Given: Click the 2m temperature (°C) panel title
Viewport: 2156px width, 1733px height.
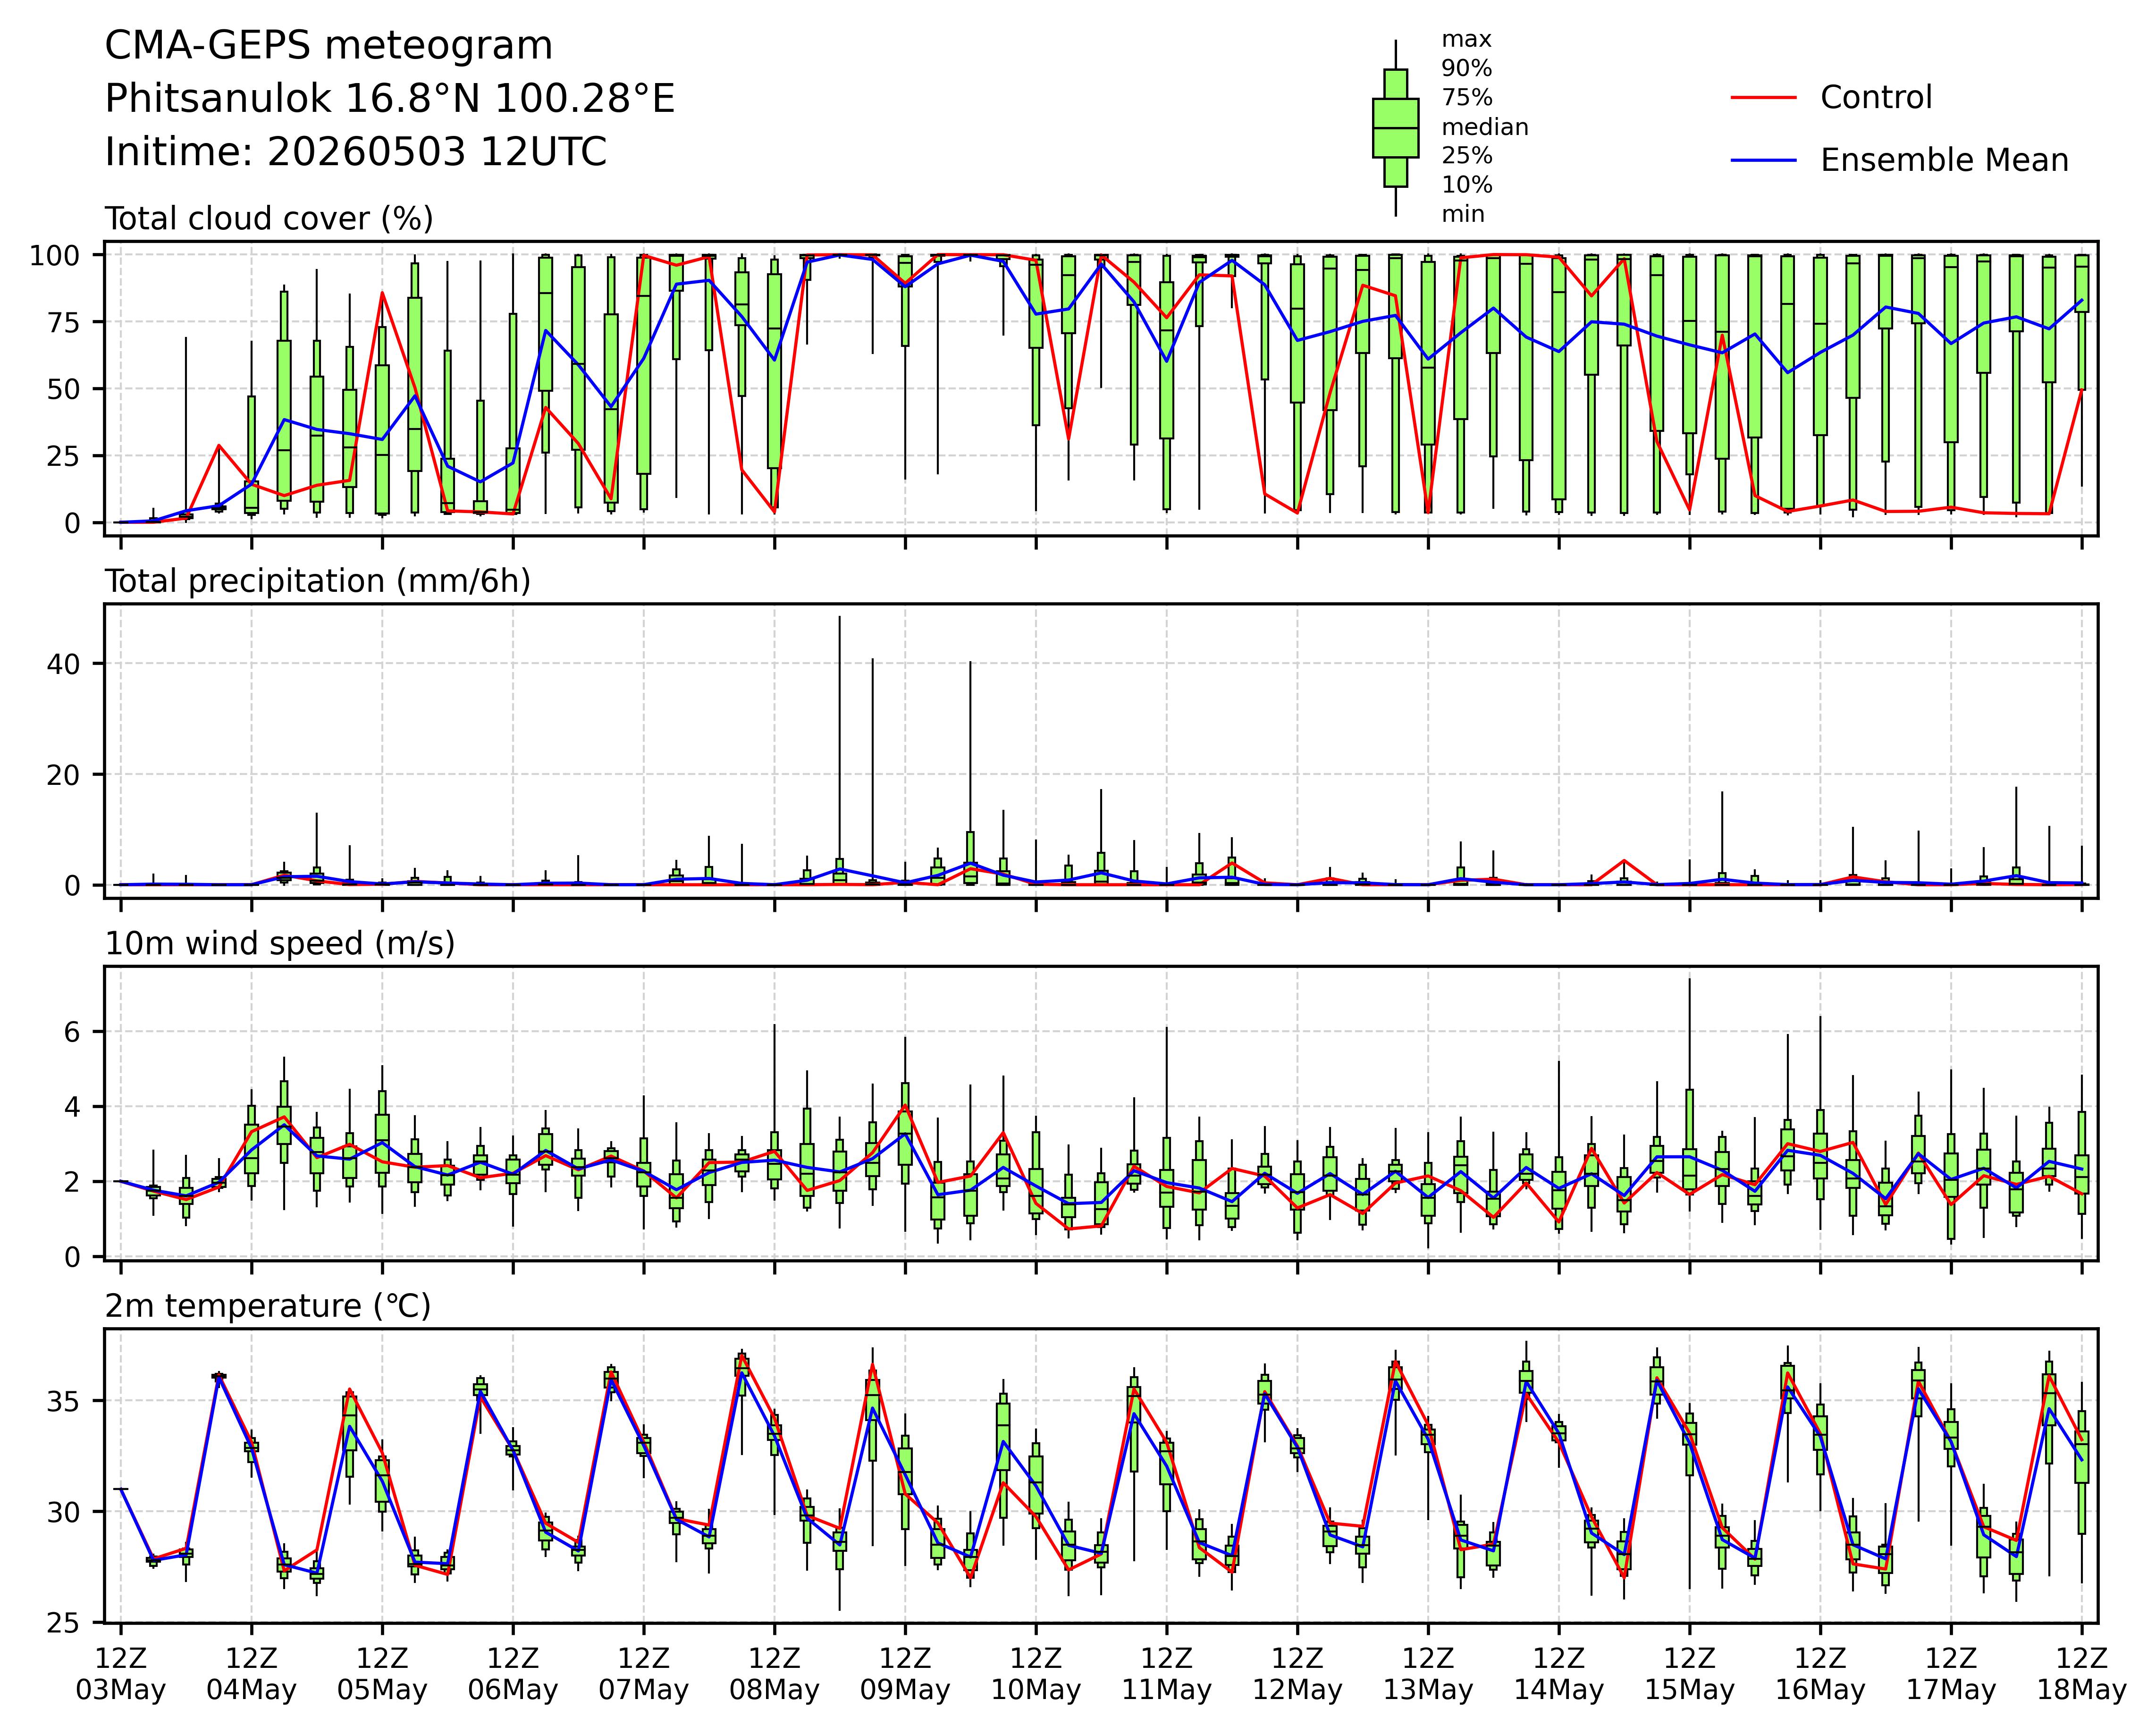Looking at the screenshot, I should point(268,1306).
